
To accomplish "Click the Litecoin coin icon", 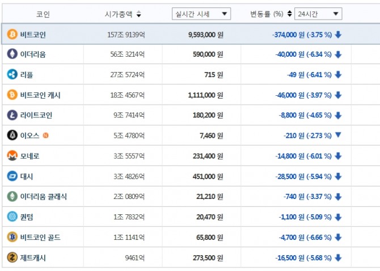I will coord(12,115).
